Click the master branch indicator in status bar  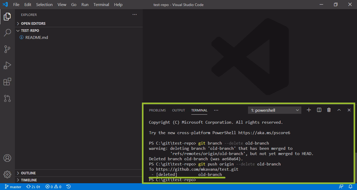click(13, 187)
